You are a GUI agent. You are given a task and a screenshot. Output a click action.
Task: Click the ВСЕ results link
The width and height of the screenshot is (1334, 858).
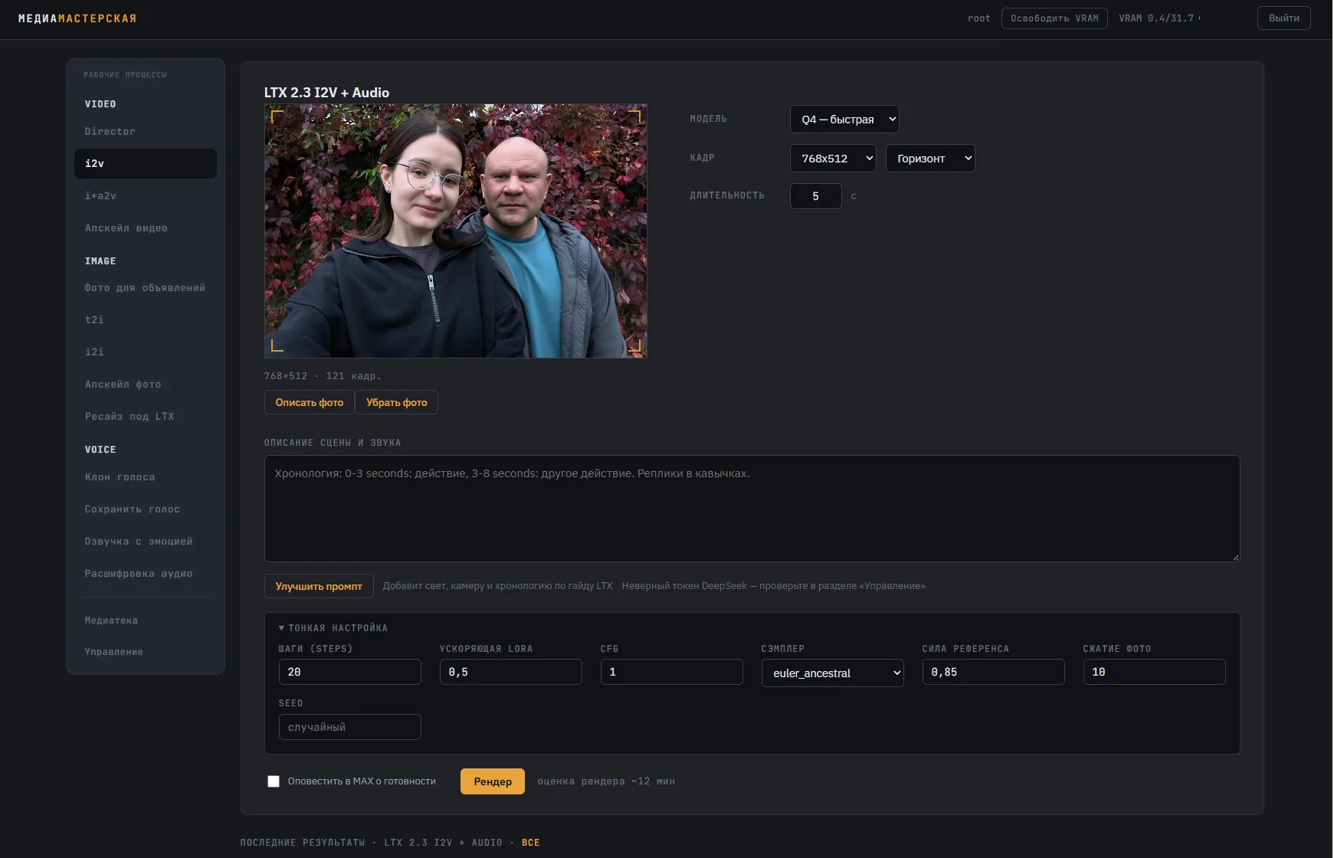[x=531, y=843]
